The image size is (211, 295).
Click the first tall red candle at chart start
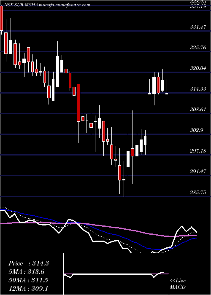(2, 18)
